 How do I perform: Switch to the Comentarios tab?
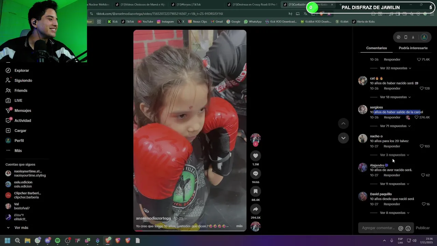click(x=377, y=48)
